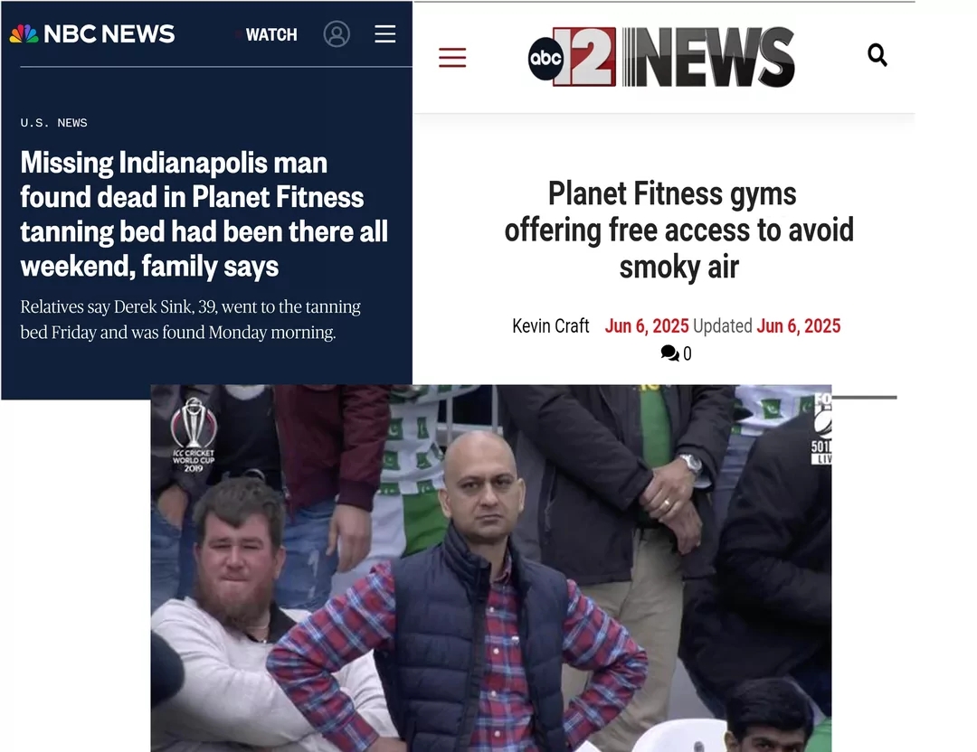Click the Derek Sink subheading text
The width and height of the screenshot is (977, 752).
tap(191, 319)
